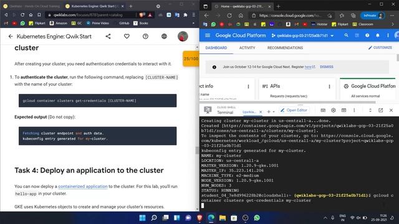Go to home in the left browser
The image size is (399, 224).
31,15
